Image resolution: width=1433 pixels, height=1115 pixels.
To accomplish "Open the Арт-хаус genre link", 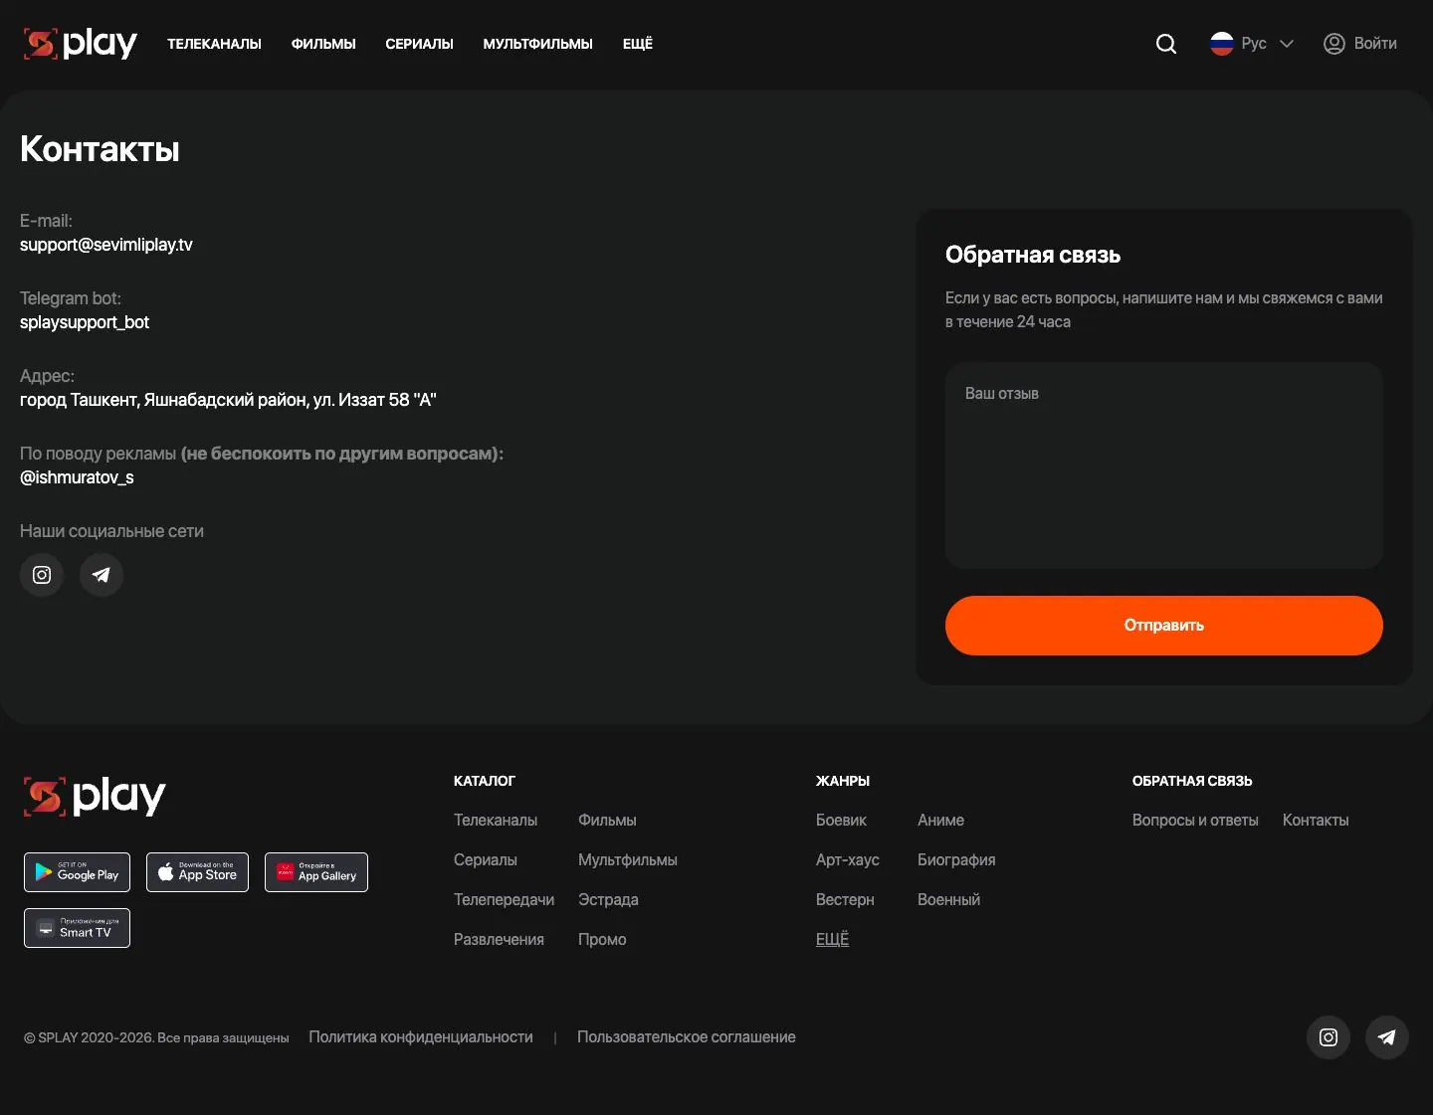I will click(848, 860).
